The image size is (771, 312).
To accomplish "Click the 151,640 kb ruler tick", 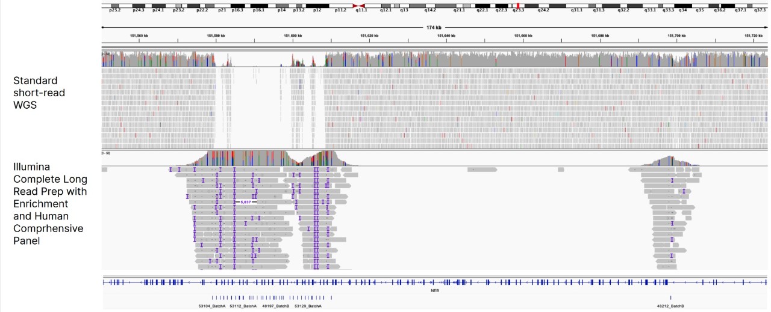I will [446, 36].
